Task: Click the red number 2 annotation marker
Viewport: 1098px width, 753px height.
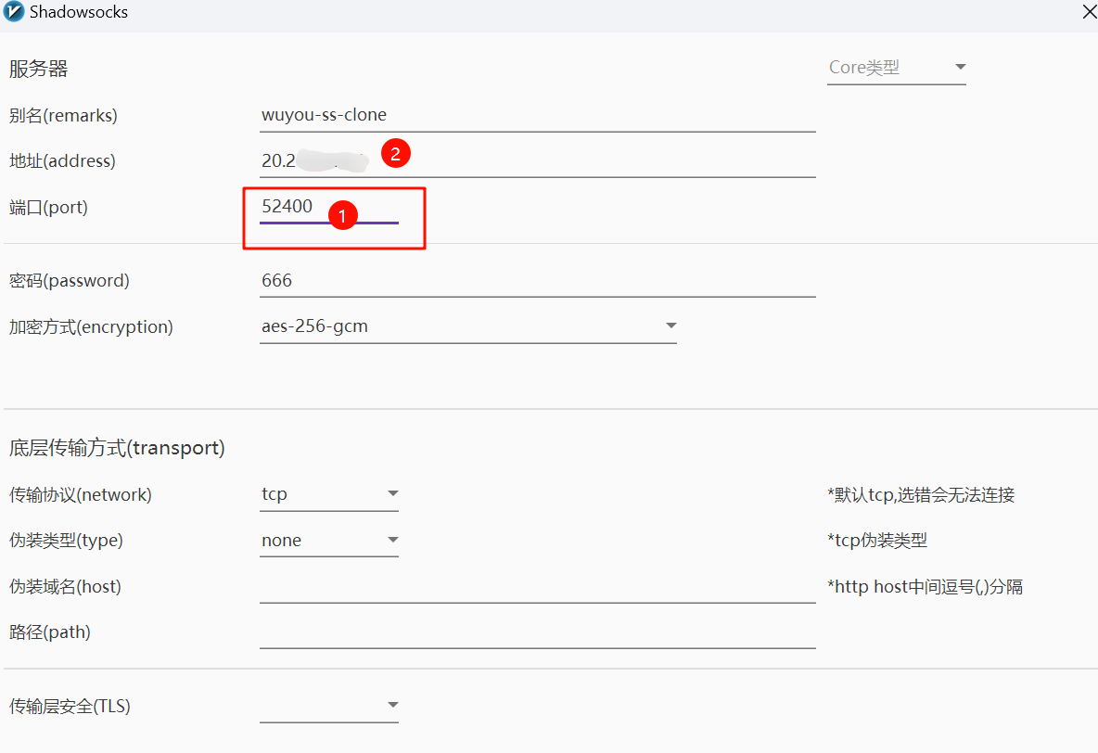Action: point(395,154)
